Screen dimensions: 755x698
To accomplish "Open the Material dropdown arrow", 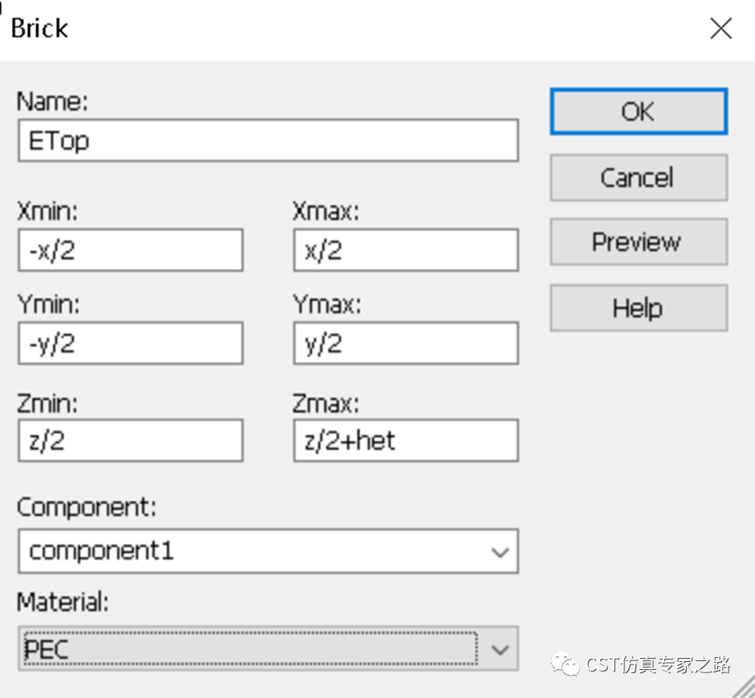I will (500, 649).
